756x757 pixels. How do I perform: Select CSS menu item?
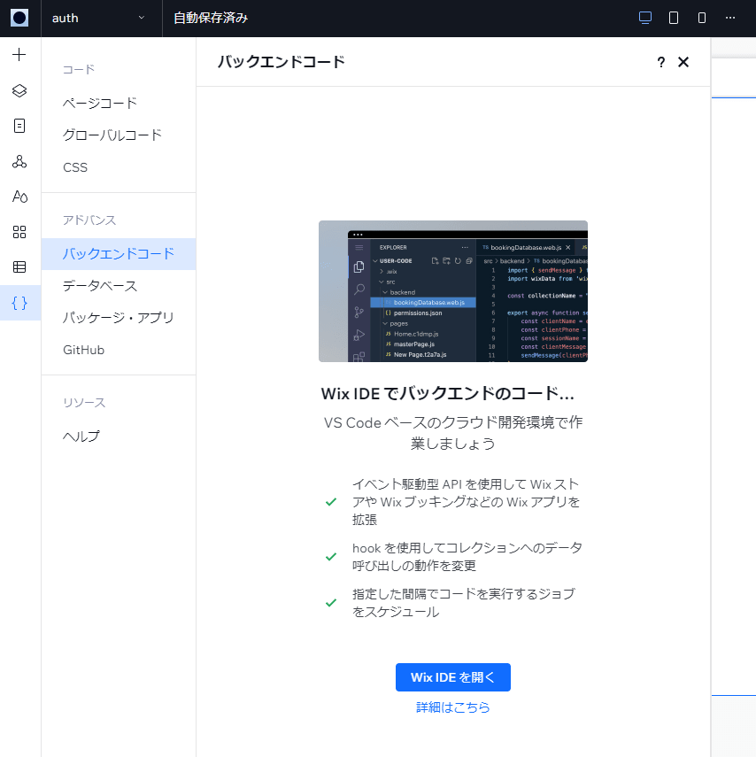[x=119, y=167]
